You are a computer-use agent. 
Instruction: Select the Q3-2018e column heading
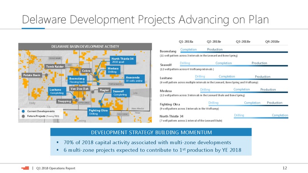pyautogui.click(x=243, y=42)
